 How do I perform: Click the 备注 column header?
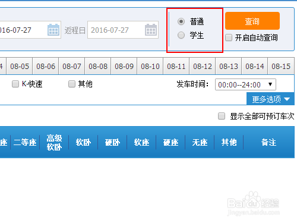click(268, 142)
